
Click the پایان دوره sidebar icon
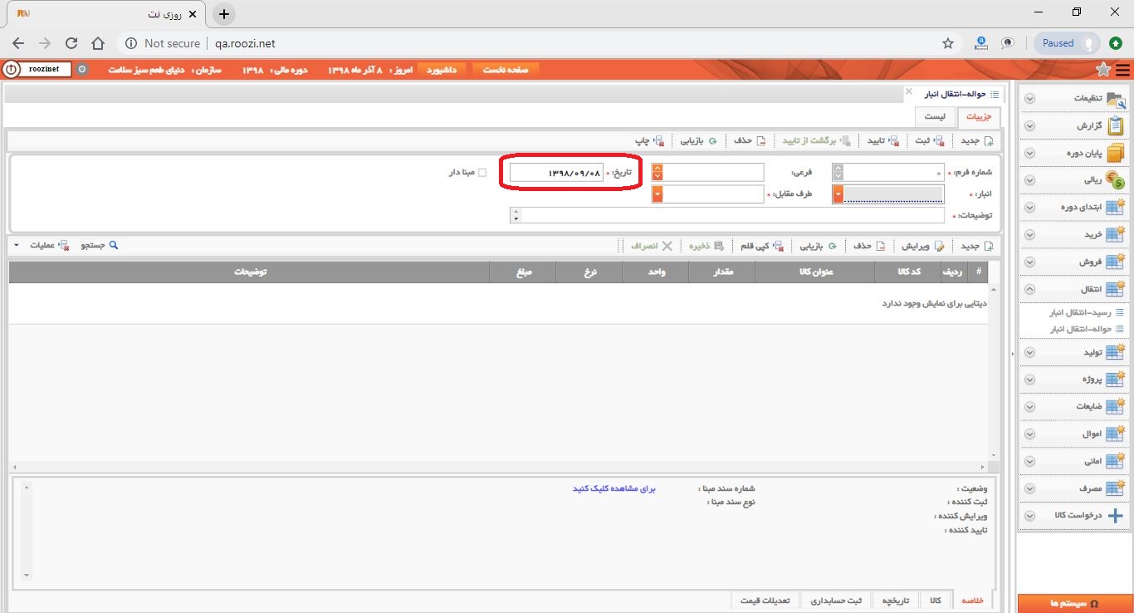point(1116,153)
